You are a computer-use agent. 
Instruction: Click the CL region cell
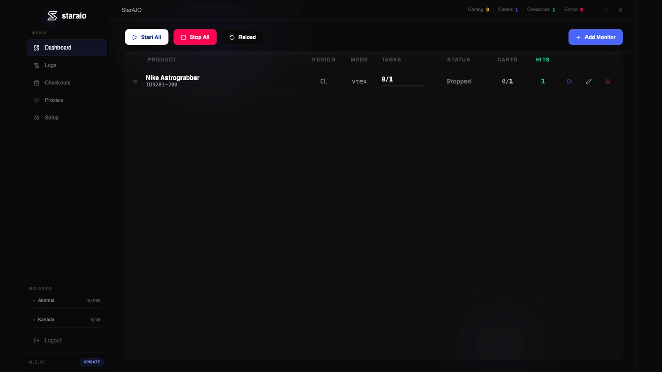click(x=324, y=81)
